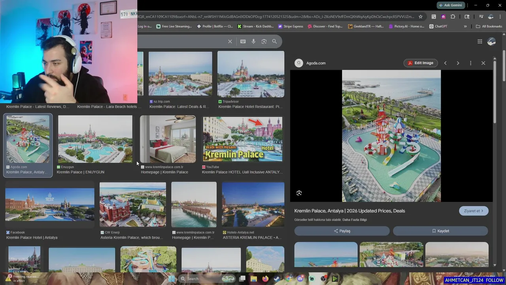506x285 pixels.
Task: Open Chrome media control icon
Action: click(x=481, y=17)
